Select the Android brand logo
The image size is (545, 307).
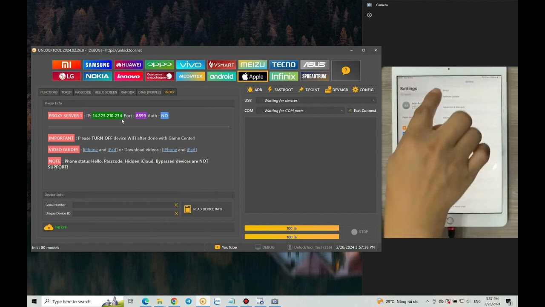pyautogui.click(x=221, y=76)
